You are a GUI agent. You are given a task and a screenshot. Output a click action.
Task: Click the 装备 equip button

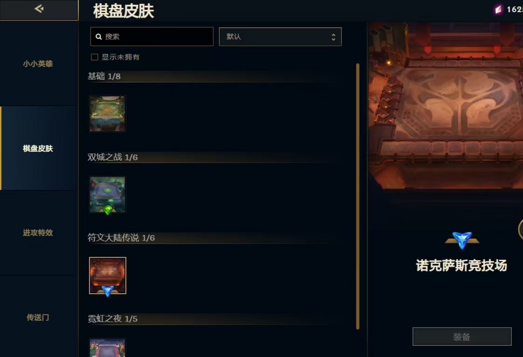462,337
